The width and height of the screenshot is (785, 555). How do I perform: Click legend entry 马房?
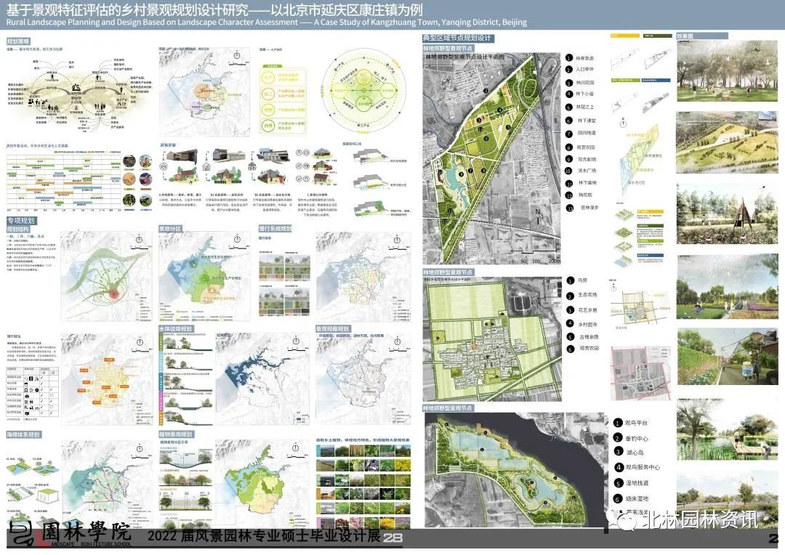[582, 280]
